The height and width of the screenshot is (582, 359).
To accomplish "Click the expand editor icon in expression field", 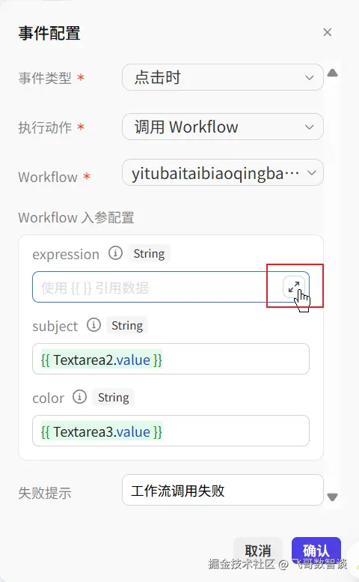I will [x=294, y=287].
